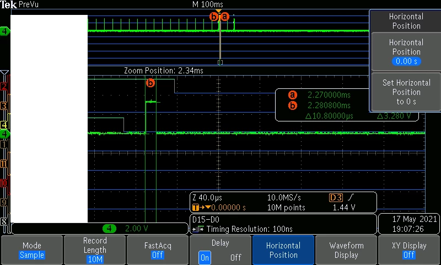The image size is (441, 265).
Task: Click the Horizontal Position side menu title
Action: click(406, 21)
